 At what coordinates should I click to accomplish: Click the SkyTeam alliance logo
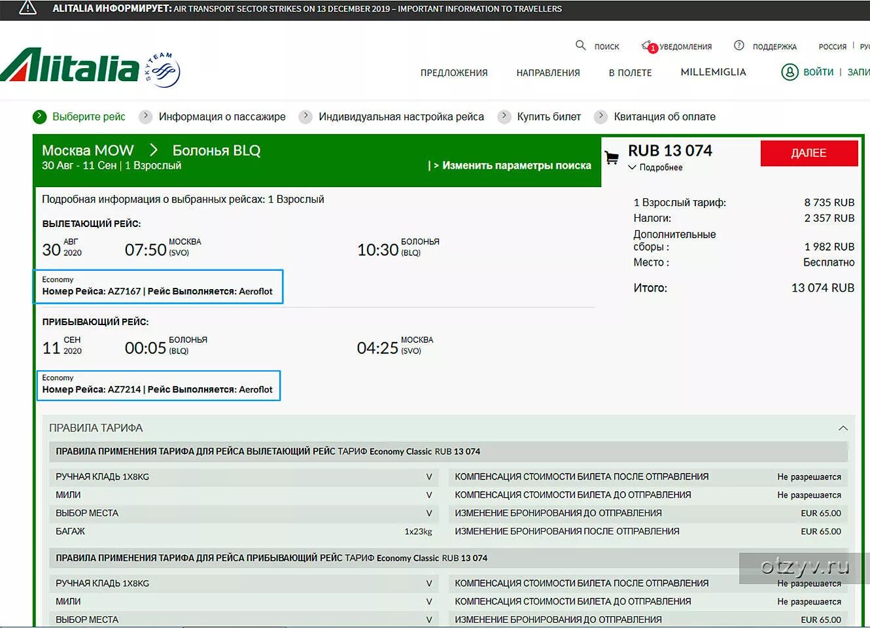[x=162, y=69]
